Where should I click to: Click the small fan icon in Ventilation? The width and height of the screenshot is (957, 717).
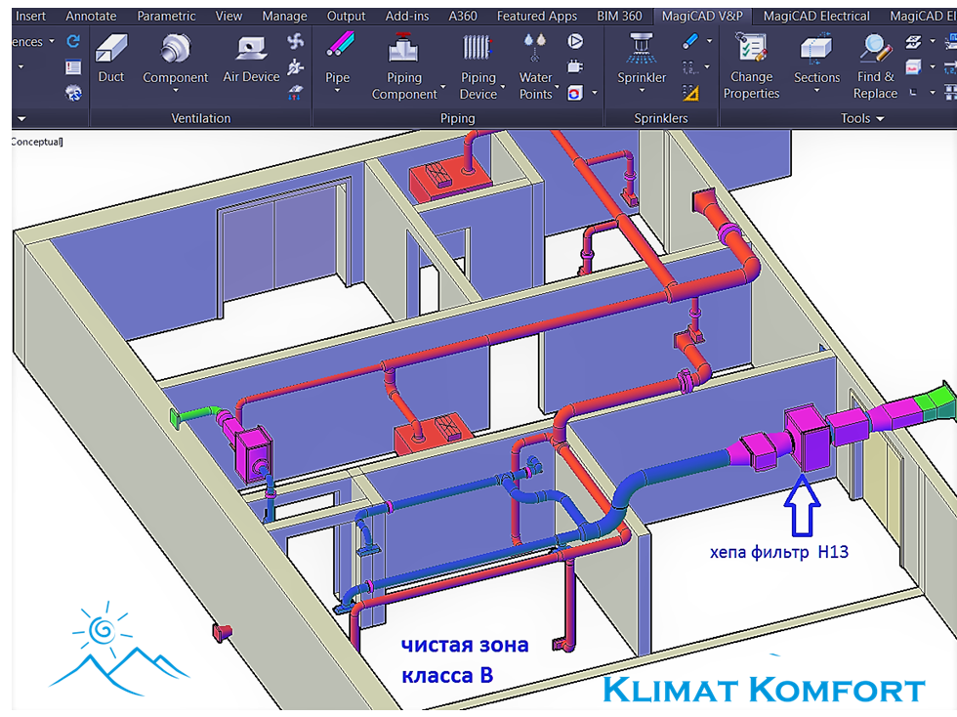coord(296,41)
